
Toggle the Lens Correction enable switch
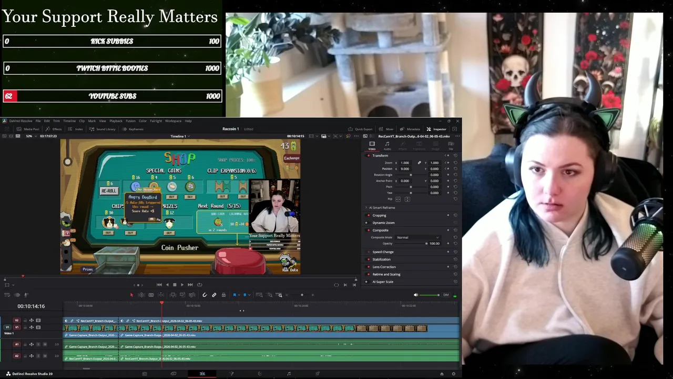pos(367,267)
